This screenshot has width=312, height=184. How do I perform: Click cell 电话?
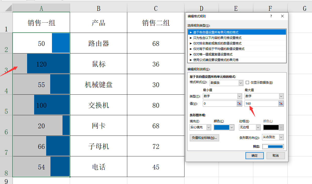point(99,167)
